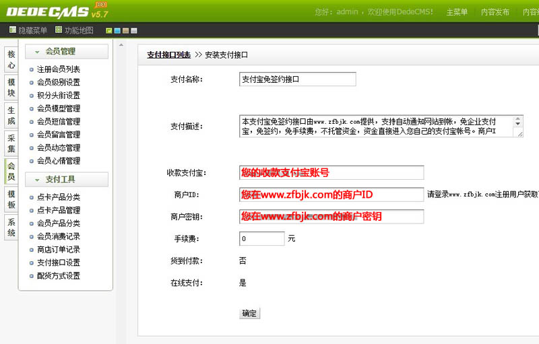Click the description textarea scroll-down arrow
This screenshot has width=539, height=344.
(x=518, y=124)
